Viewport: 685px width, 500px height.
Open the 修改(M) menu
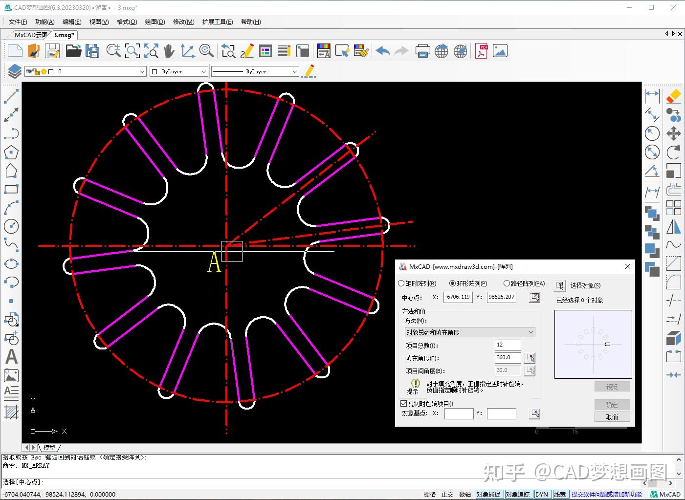click(184, 22)
